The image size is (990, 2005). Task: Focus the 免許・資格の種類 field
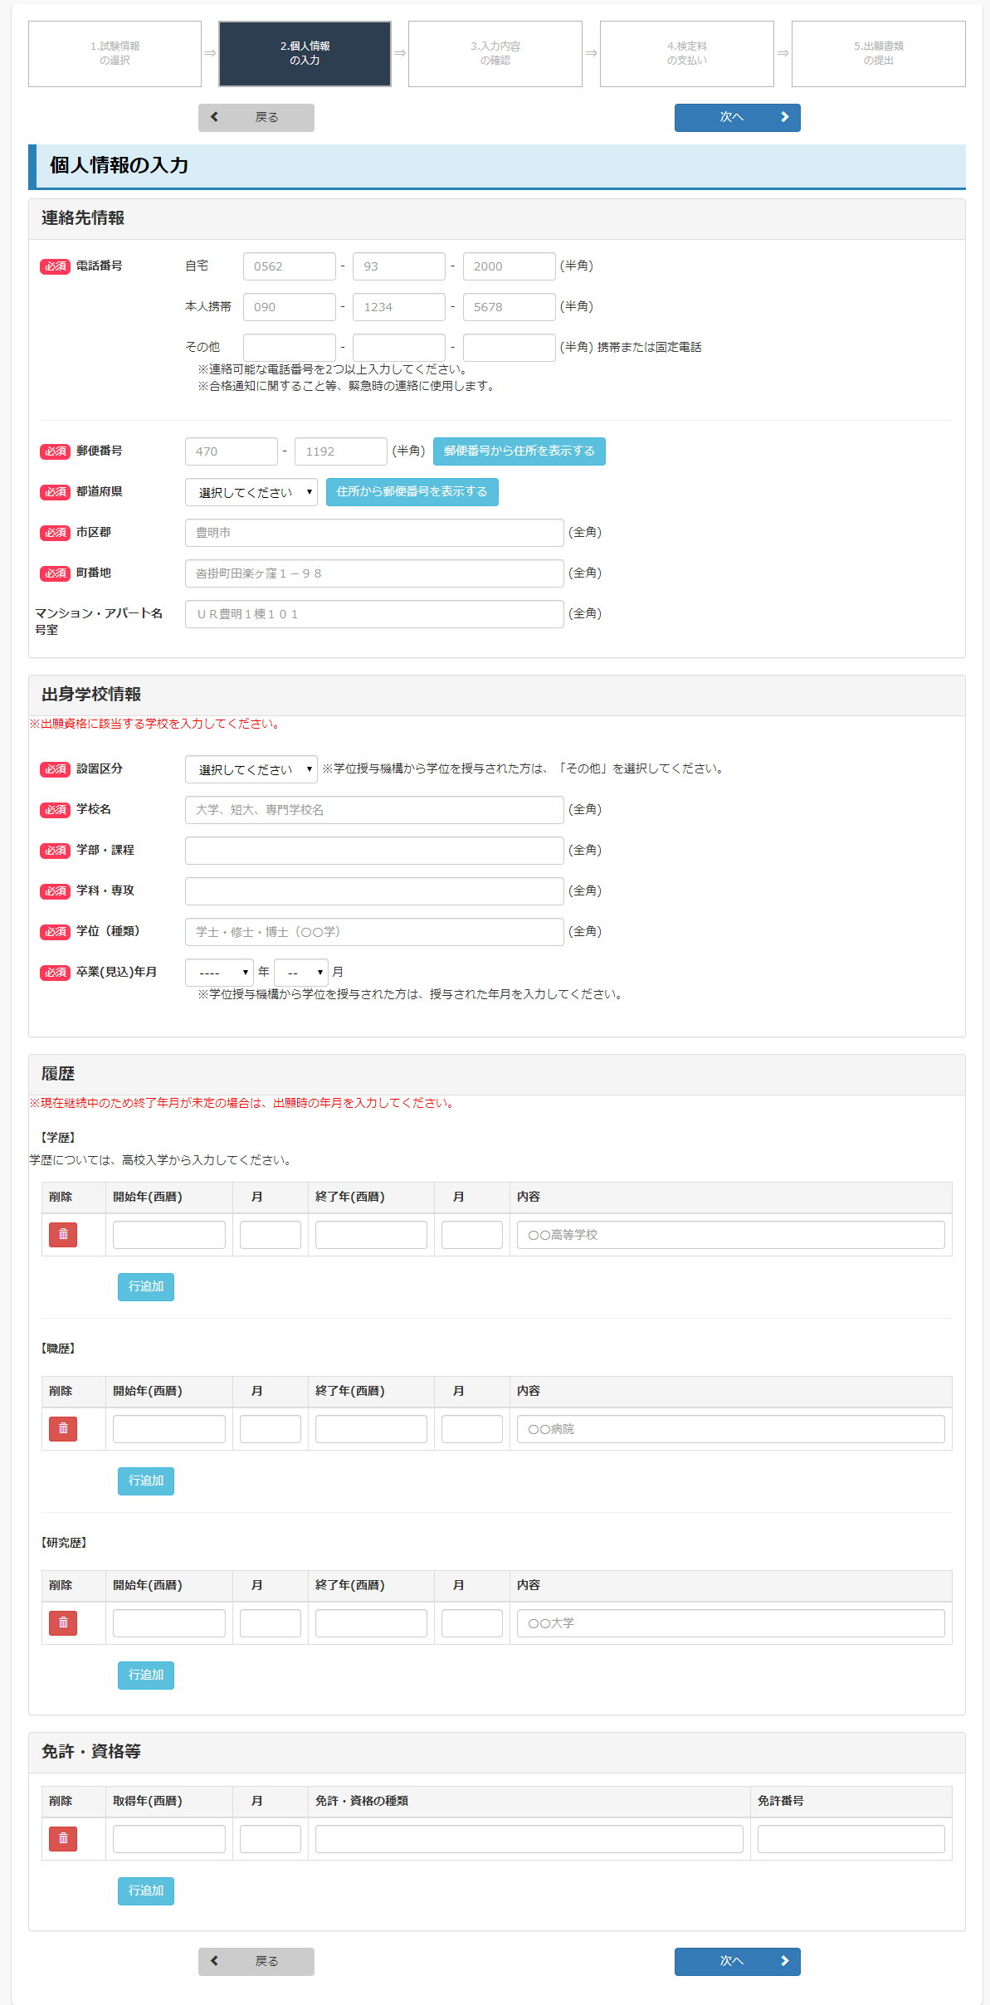point(529,1839)
